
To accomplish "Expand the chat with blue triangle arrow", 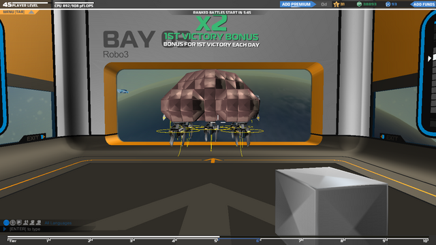I will (x=5, y=229).
